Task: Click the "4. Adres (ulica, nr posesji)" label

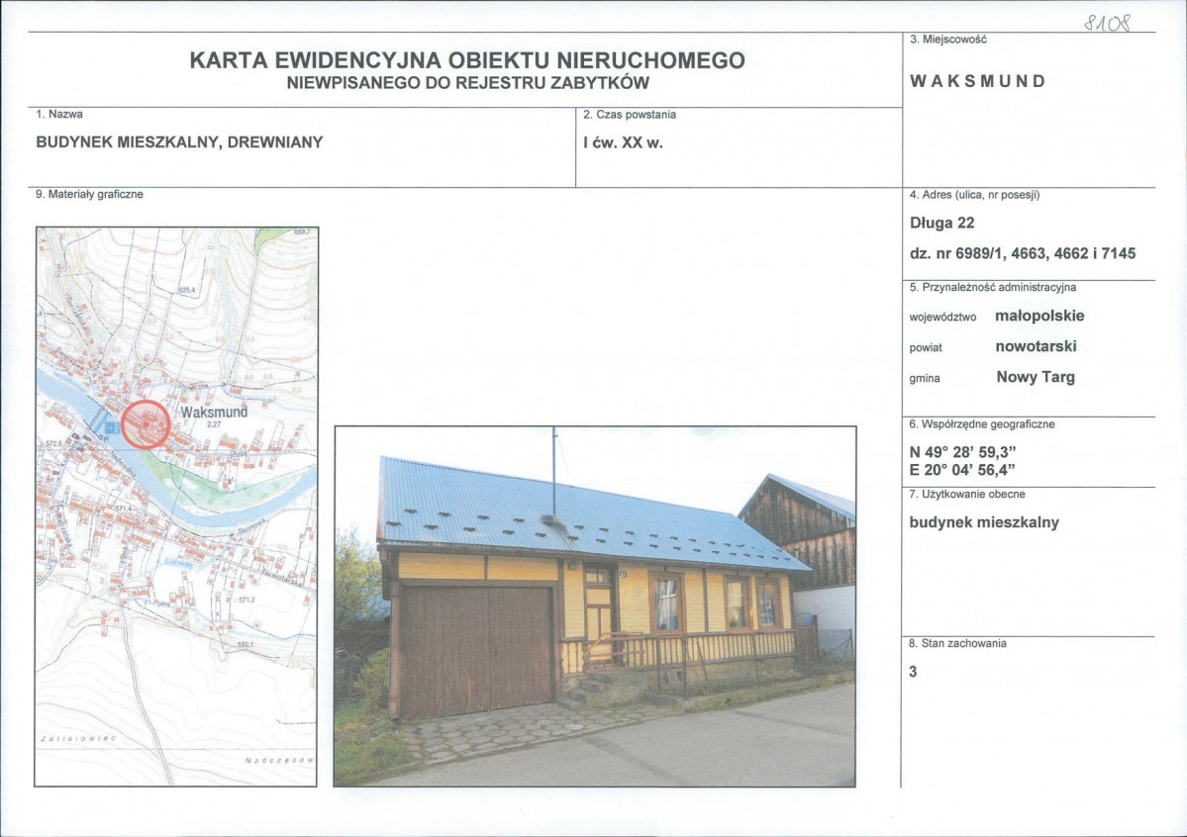Action: [x=974, y=195]
